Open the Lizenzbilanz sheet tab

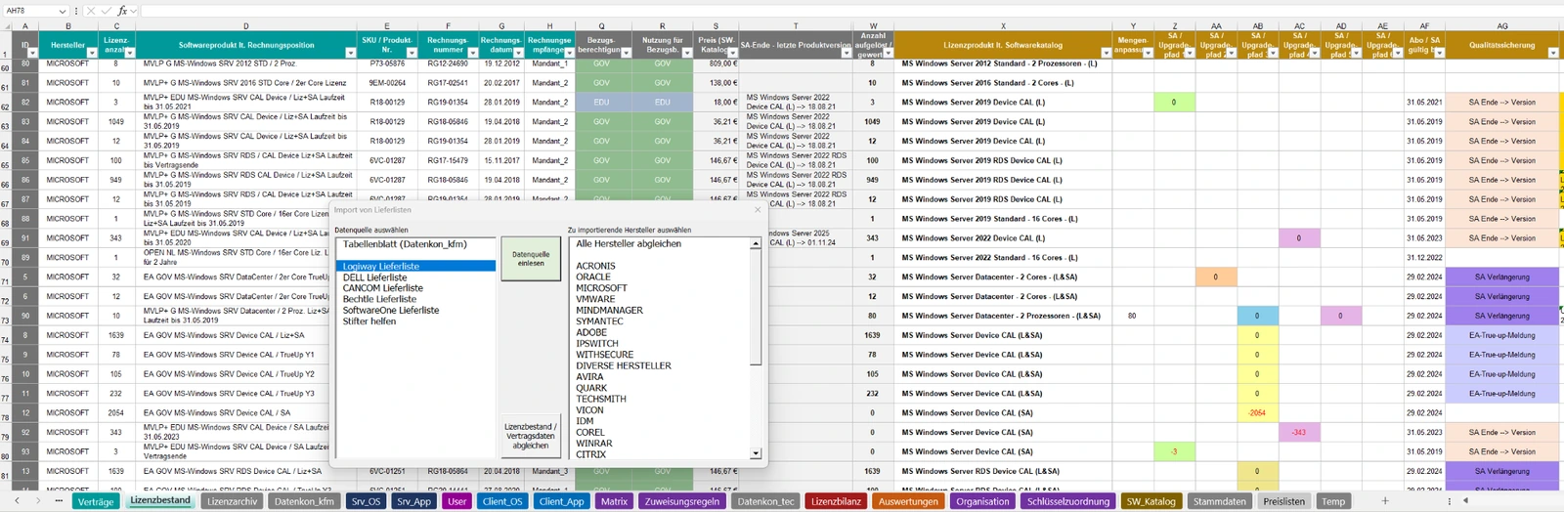coord(836,501)
